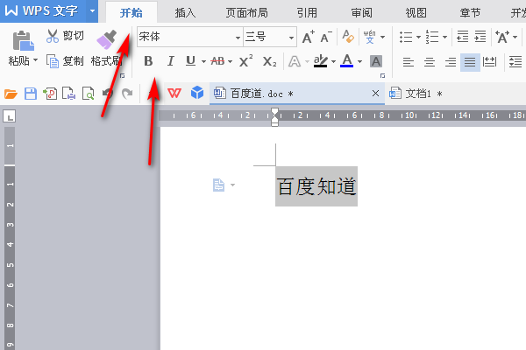Select justify alignment
Image resolution: width=526 pixels, height=350 pixels.
pos(470,62)
